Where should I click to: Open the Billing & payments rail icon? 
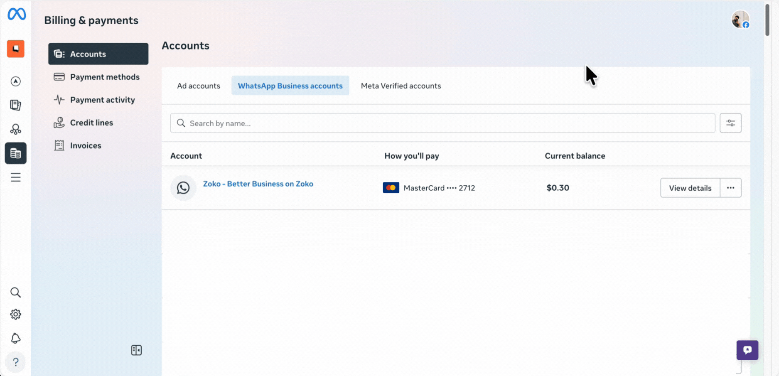click(x=16, y=153)
